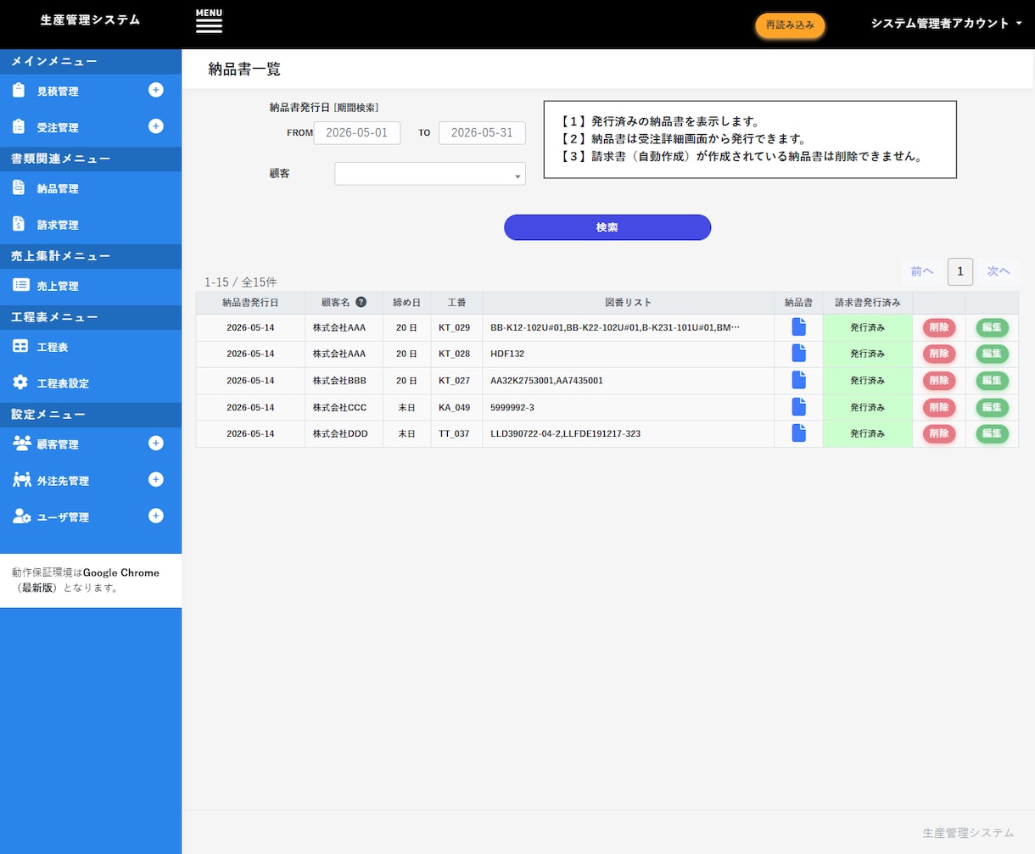Click the FROM date field

click(x=357, y=132)
